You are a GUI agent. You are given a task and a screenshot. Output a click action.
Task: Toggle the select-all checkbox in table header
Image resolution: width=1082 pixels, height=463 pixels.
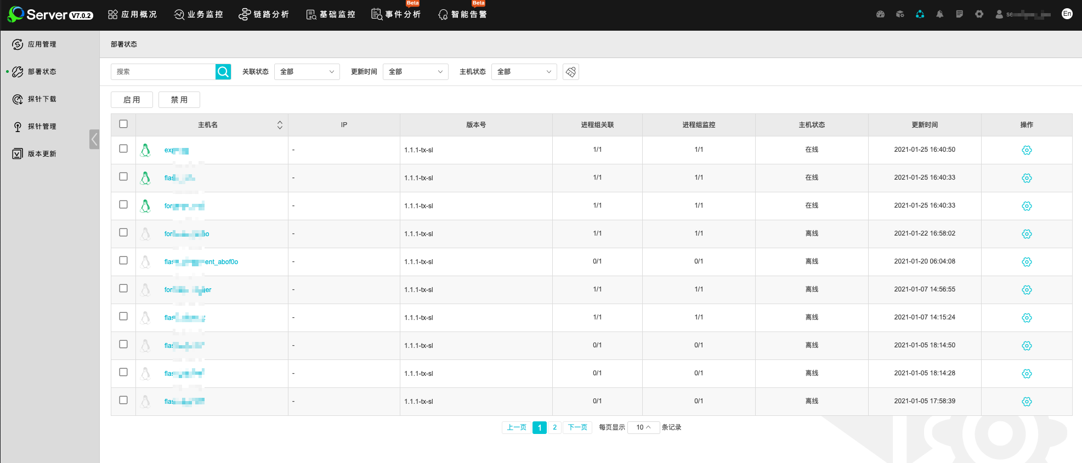coord(123,124)
